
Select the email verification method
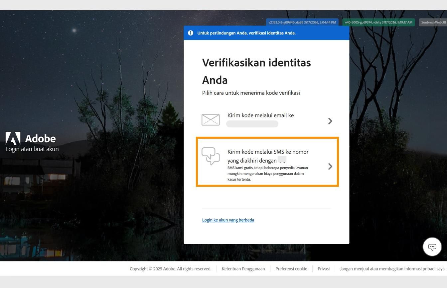click(x=266, y=119)
